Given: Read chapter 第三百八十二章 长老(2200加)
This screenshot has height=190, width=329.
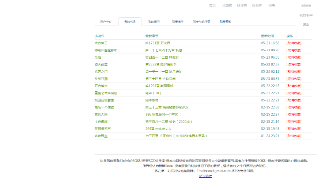Looking at the screenshot, I should click(x=169, y=122).
